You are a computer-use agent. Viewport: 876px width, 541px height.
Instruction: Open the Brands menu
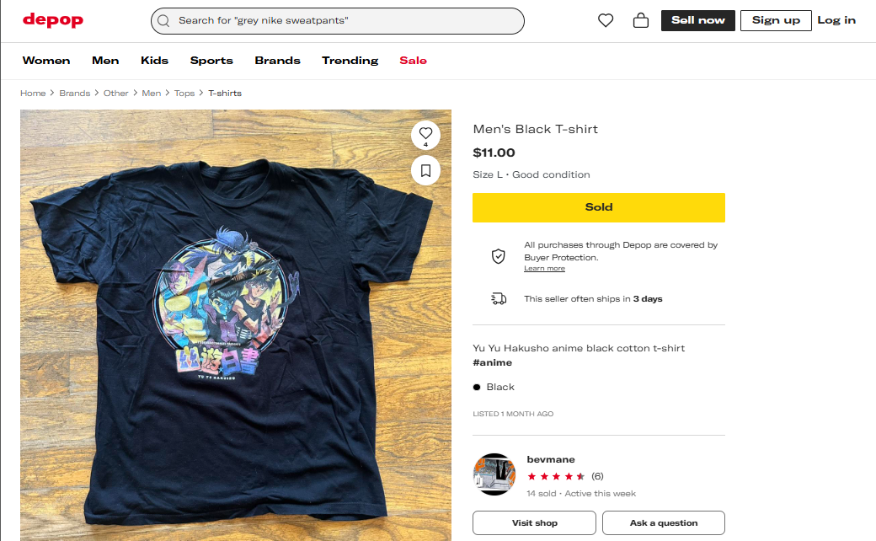[277, 61]
